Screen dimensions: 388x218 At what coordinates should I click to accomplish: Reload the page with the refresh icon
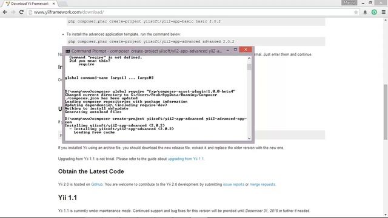pyautogui.click(x=21, y=12)
